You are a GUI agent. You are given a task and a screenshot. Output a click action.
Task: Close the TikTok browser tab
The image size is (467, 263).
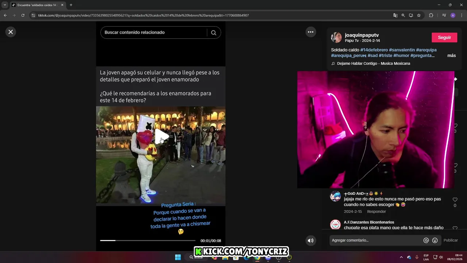pos(62,5)
